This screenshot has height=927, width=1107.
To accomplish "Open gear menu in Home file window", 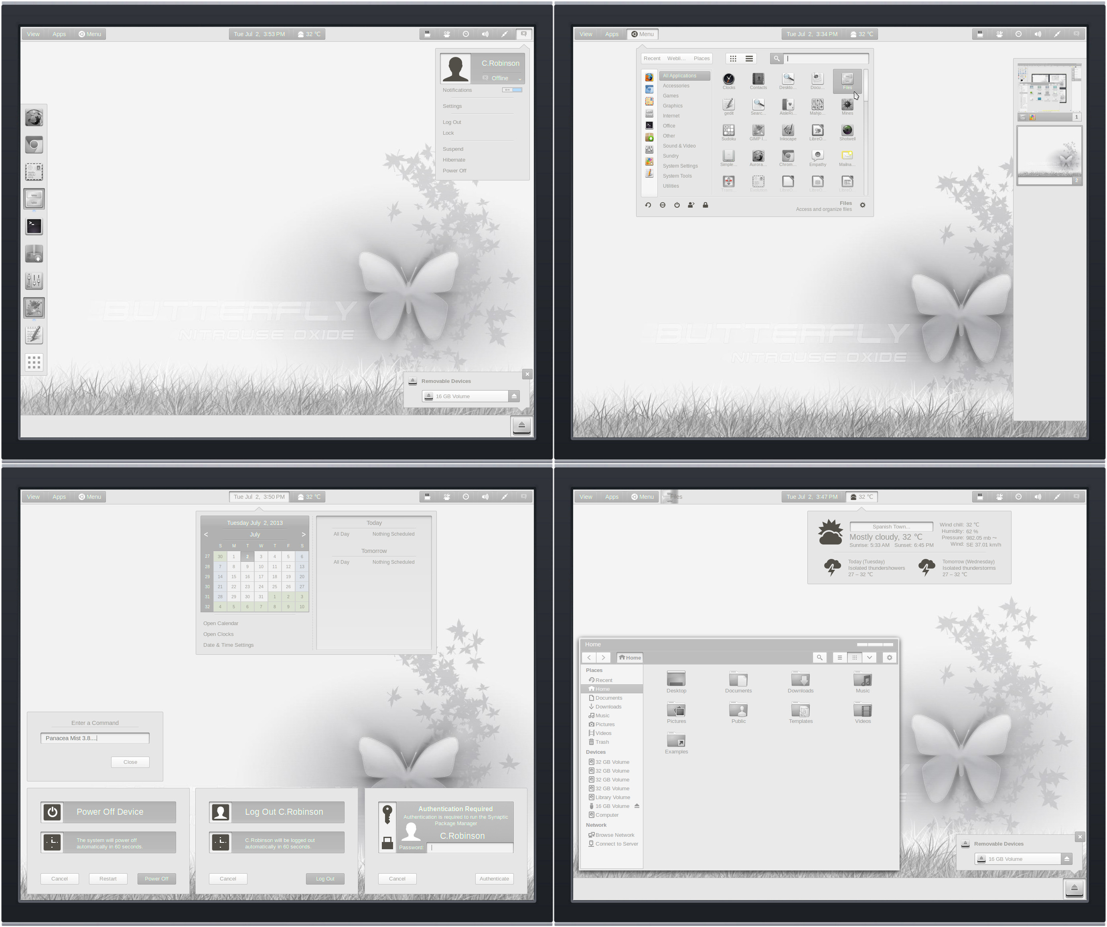I will click(889, 658).
